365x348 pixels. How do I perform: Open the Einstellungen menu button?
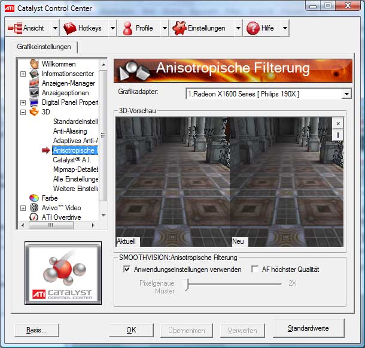tap(202, 28)
